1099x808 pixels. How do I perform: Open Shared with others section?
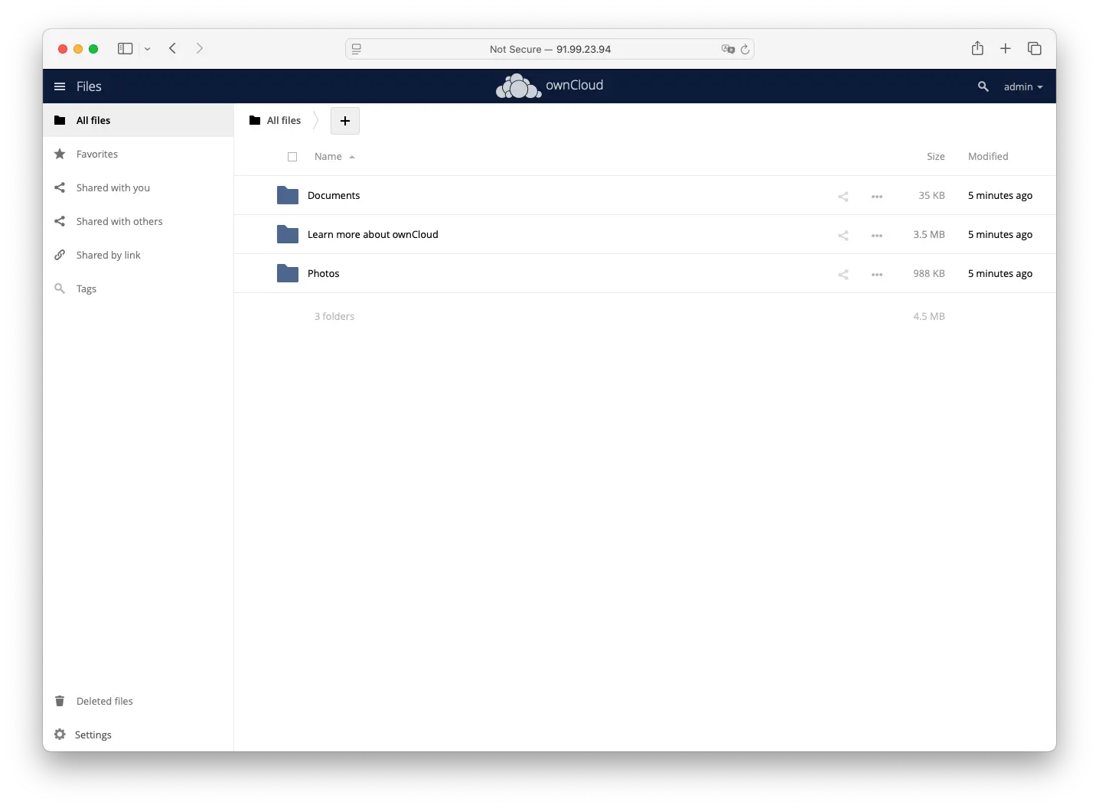(x=119, y=221)
